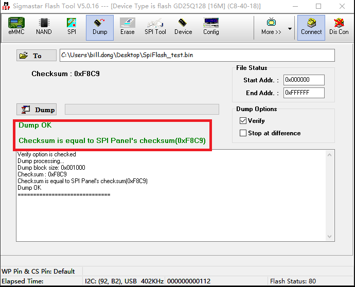Open the Device settings icon
Screen dimensions: 355x287
click(183, 27)
